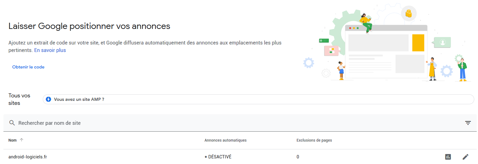Click the page exclusions value 0
Image resolution: width=478 pixels, height=164 pixels.
point(298,157)
